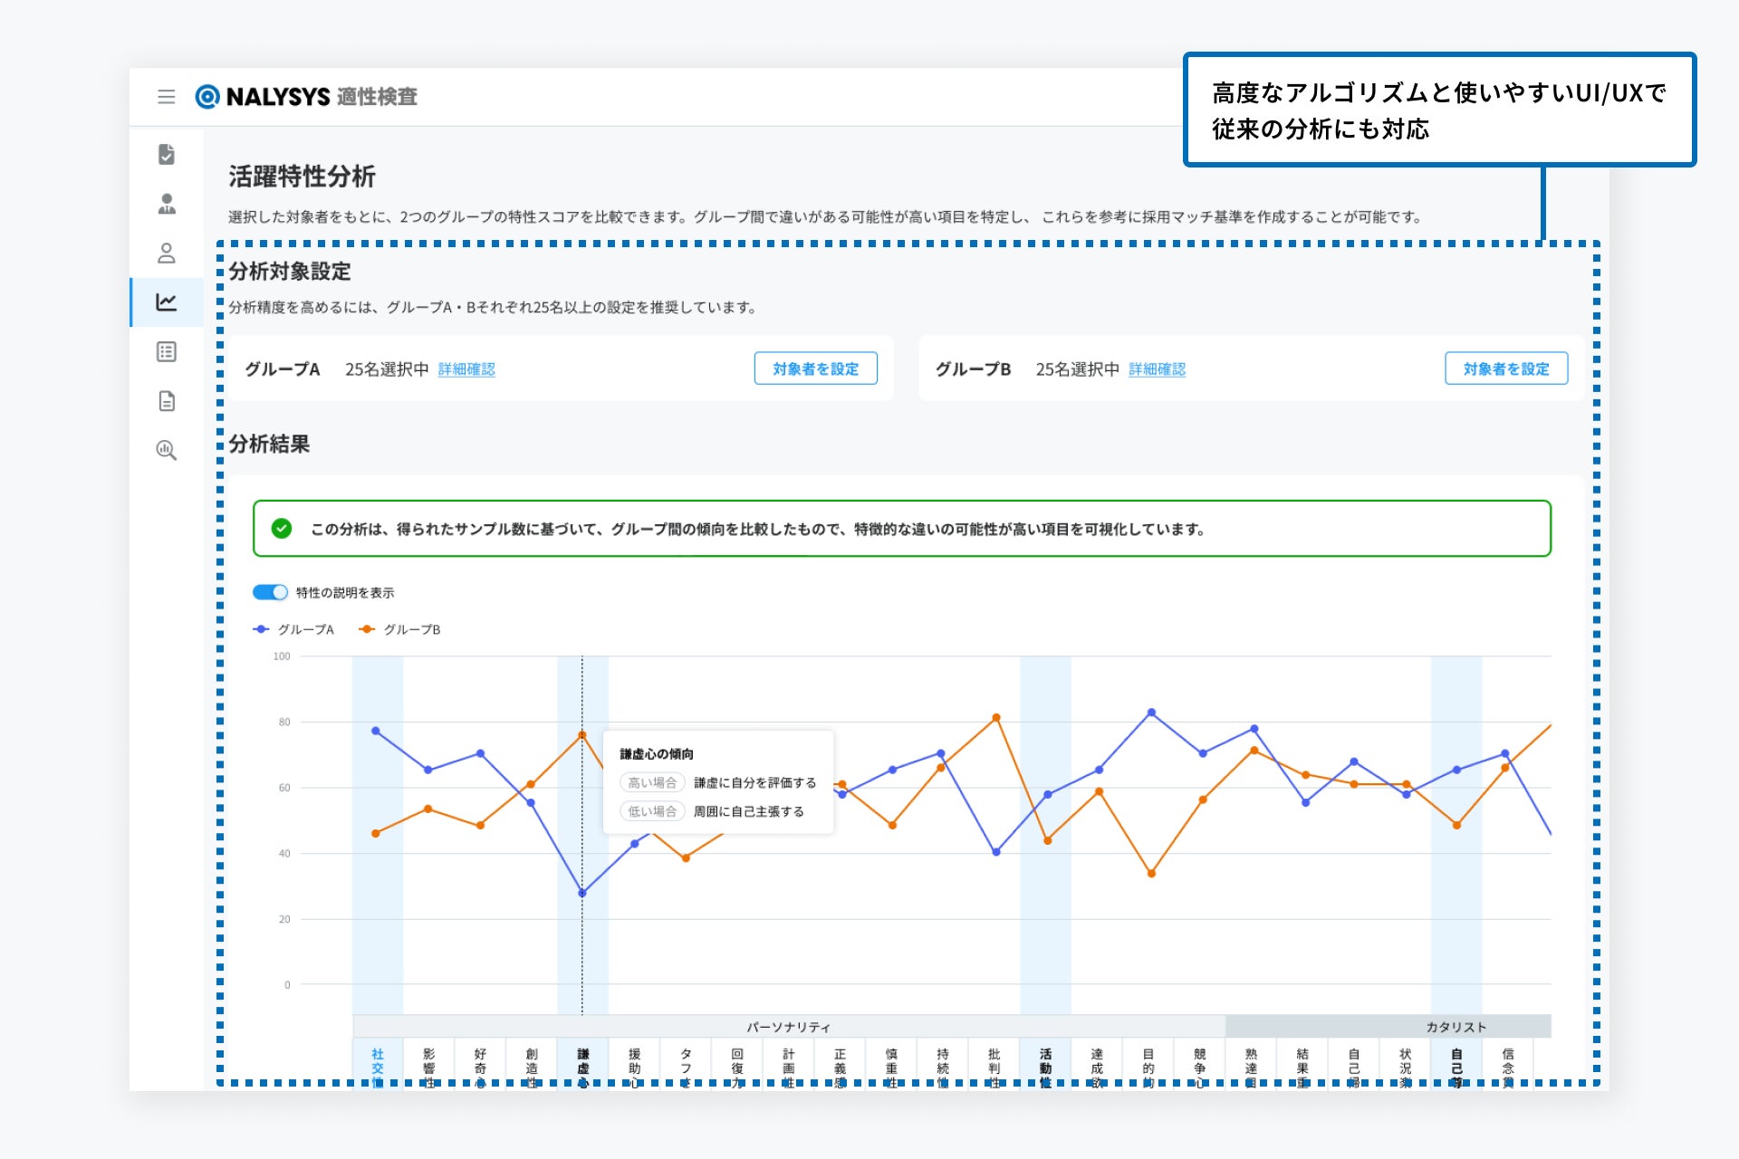Click the 低い場合 tag in the tooltip
Screen dimensions: 1739x1159
652,811
